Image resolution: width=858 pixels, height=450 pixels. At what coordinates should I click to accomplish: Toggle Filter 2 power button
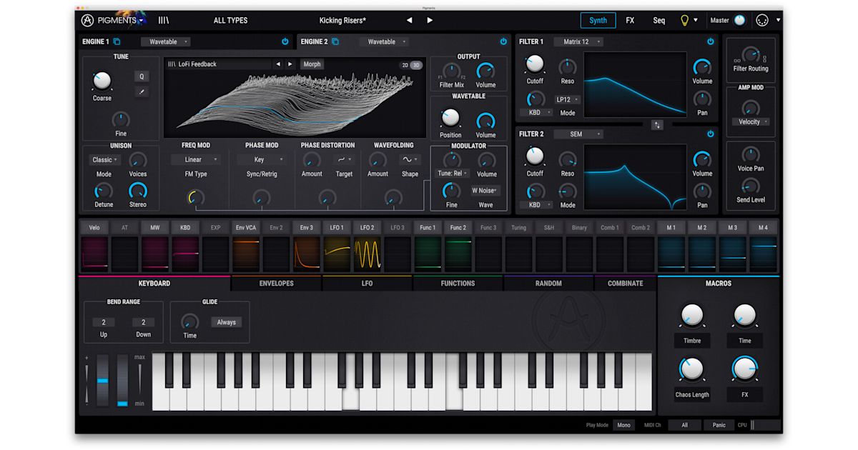(x=711, y=134)
